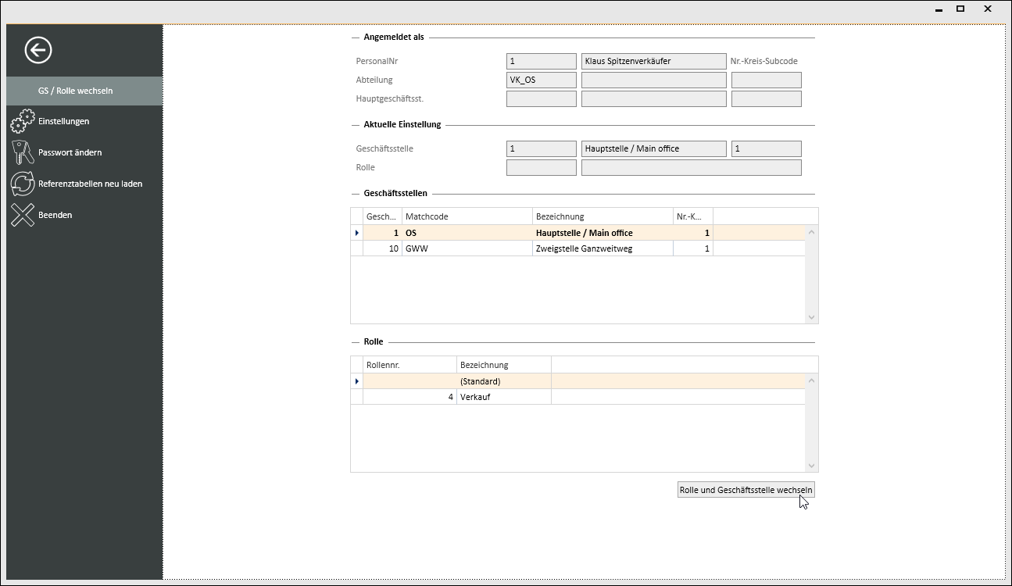Click down arrow of Geschäftsstellen table scrollbar
The image size is (1012, 586).
coord(811,317)
